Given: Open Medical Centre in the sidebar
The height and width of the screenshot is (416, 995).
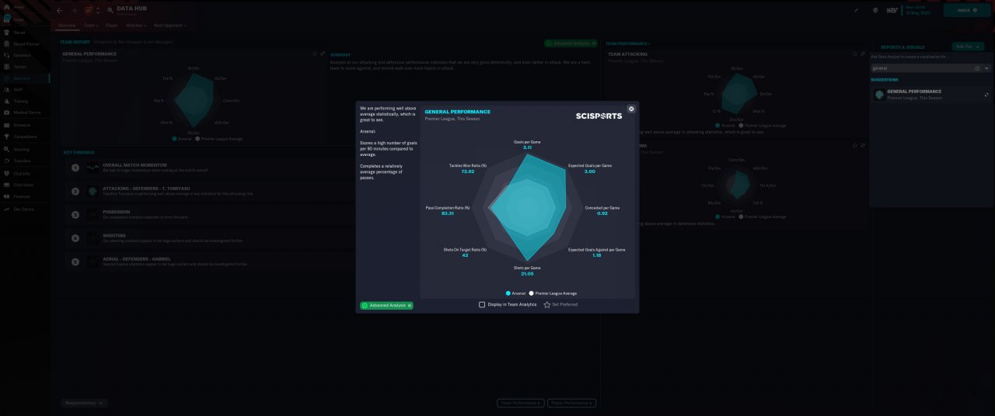Looking at the screenshot, I should pyautogui.click(x=26, y=113).
